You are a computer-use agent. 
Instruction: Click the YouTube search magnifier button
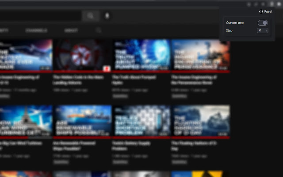(x=90, y=16)
